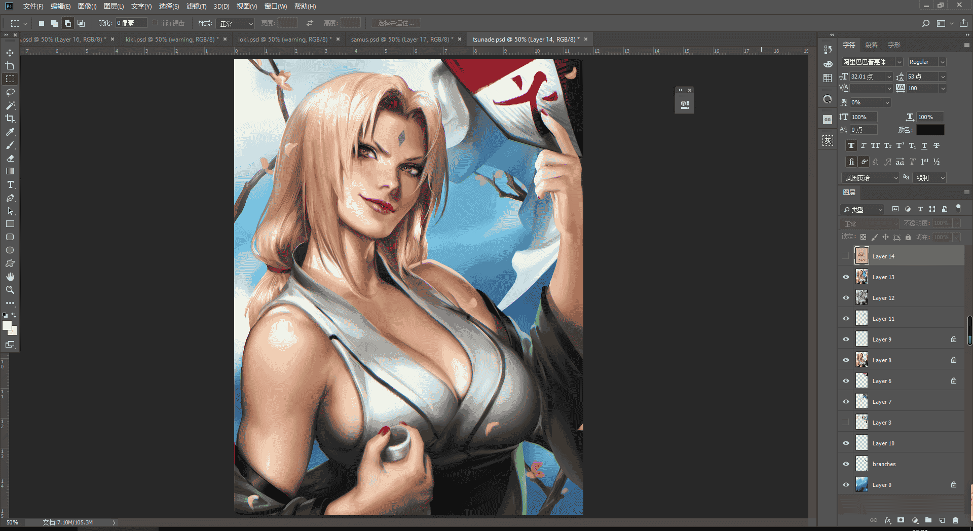Select the Magic Wand tool
Image resolution: width=973 pixels, height=531 pixels.
(x=10, y=105)
